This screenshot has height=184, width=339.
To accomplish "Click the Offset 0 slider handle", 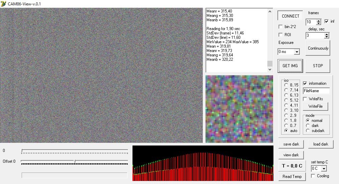I will coord(75,161).
